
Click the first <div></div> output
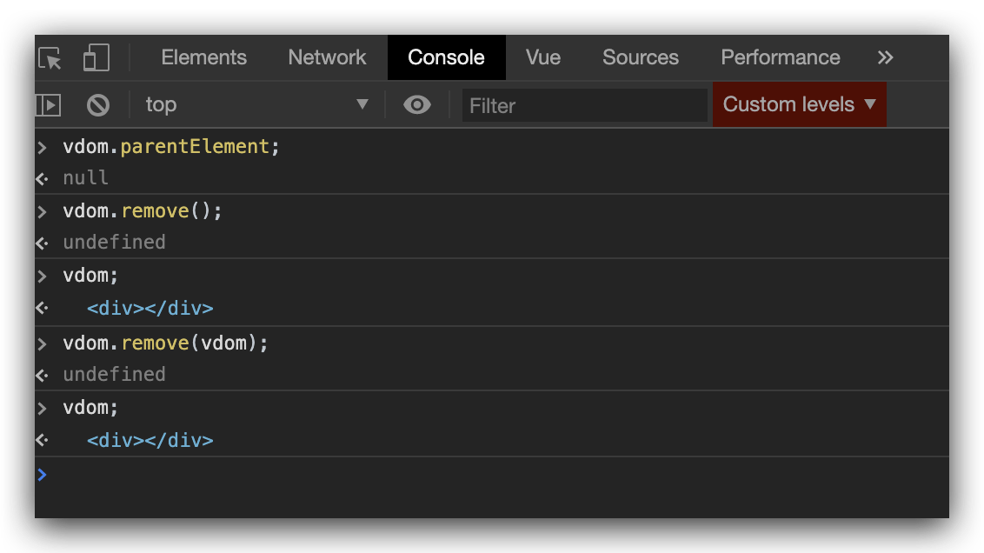tap(150, 309)
